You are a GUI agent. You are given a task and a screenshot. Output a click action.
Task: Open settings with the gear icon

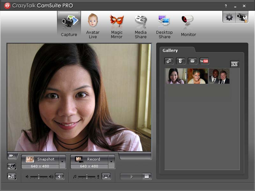pyautogui.click(x=229, y=17)
